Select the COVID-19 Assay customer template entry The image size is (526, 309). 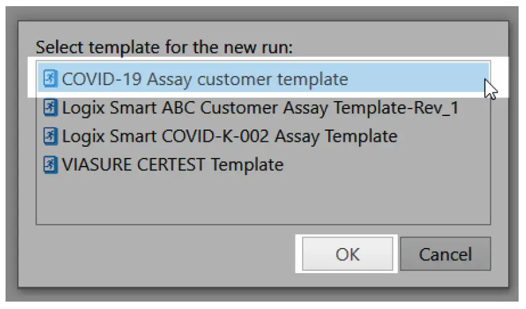(205, 79)
